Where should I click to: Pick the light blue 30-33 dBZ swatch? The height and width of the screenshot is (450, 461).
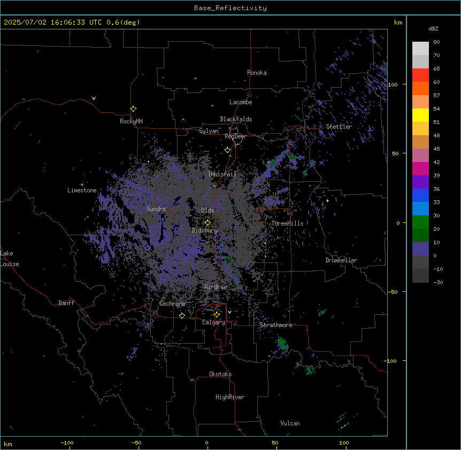coord(420,209)
